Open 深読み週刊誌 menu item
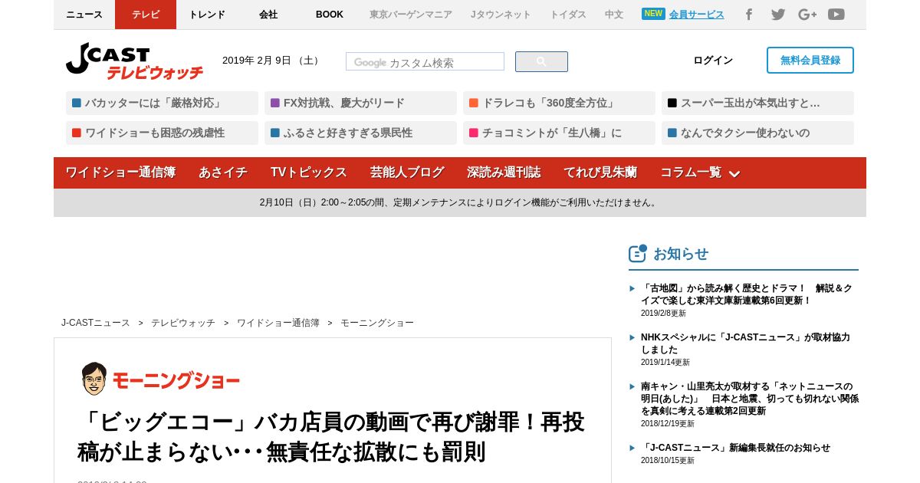The width and height of the screenshot is (920, 483). tap(504, 172)
